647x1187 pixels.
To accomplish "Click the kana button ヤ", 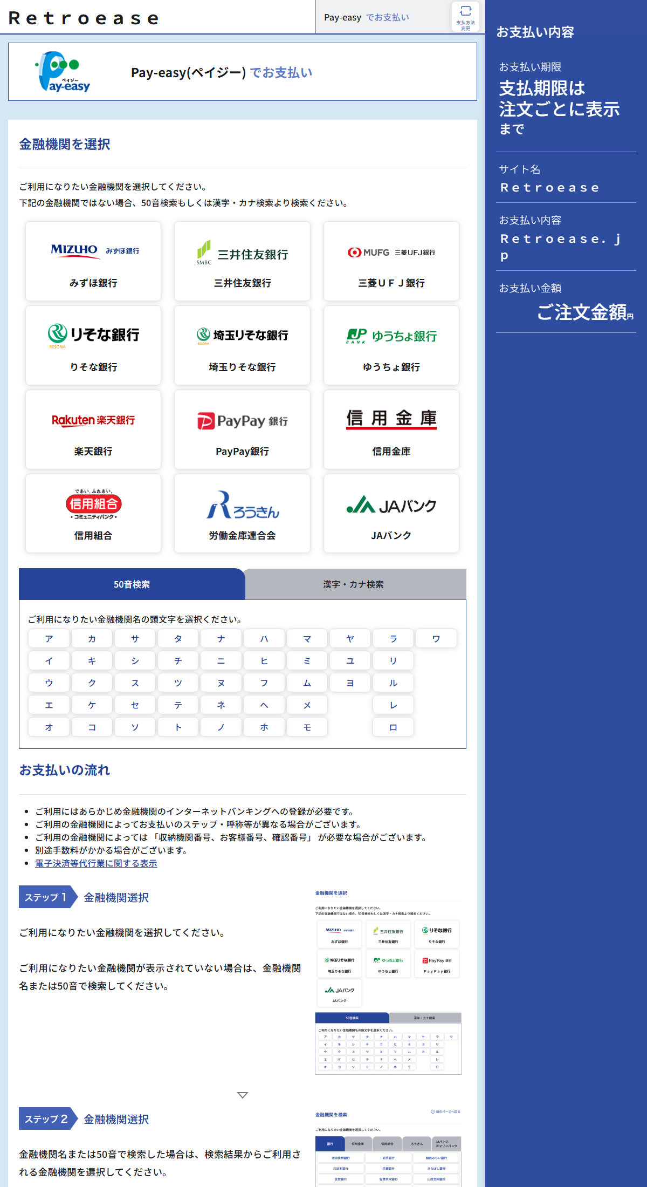I will [x=350, y=638].
